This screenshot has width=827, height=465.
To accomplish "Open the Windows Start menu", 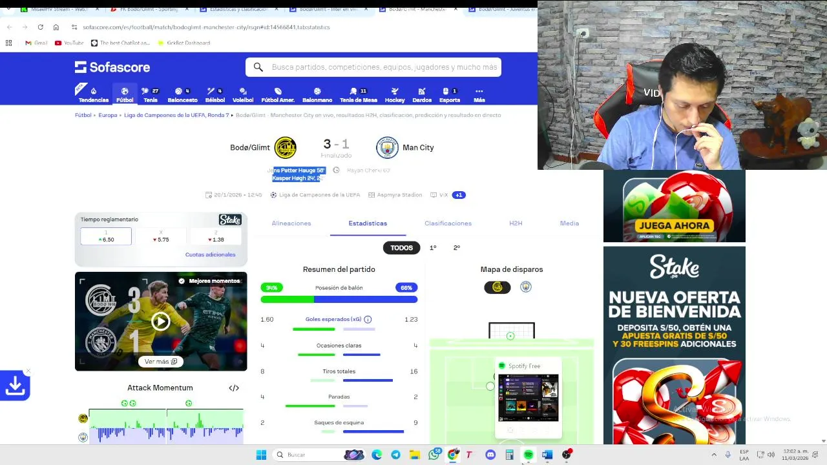I will point(261,455).
